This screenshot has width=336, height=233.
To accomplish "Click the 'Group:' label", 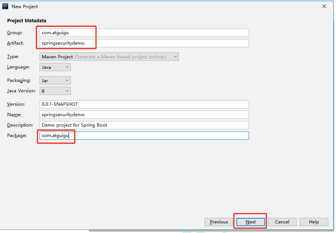I will click(x=15, y=33).
